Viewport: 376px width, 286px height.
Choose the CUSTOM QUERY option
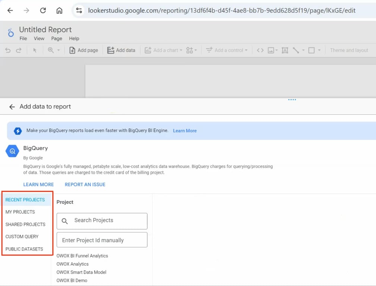(22, 237)
